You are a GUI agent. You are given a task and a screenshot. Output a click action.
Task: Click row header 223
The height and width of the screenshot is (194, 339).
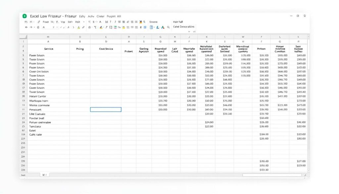point(23,139)
